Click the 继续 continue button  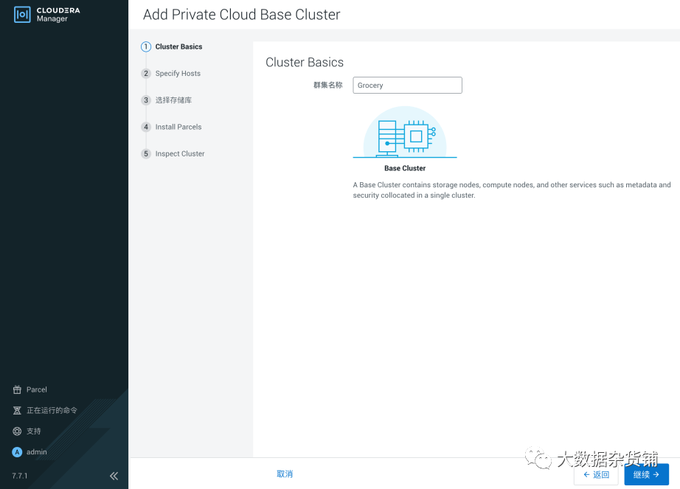tap(646, 475)
